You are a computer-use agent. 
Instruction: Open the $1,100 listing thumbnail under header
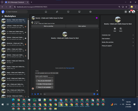pyautogui.click(x=32, y=23)
